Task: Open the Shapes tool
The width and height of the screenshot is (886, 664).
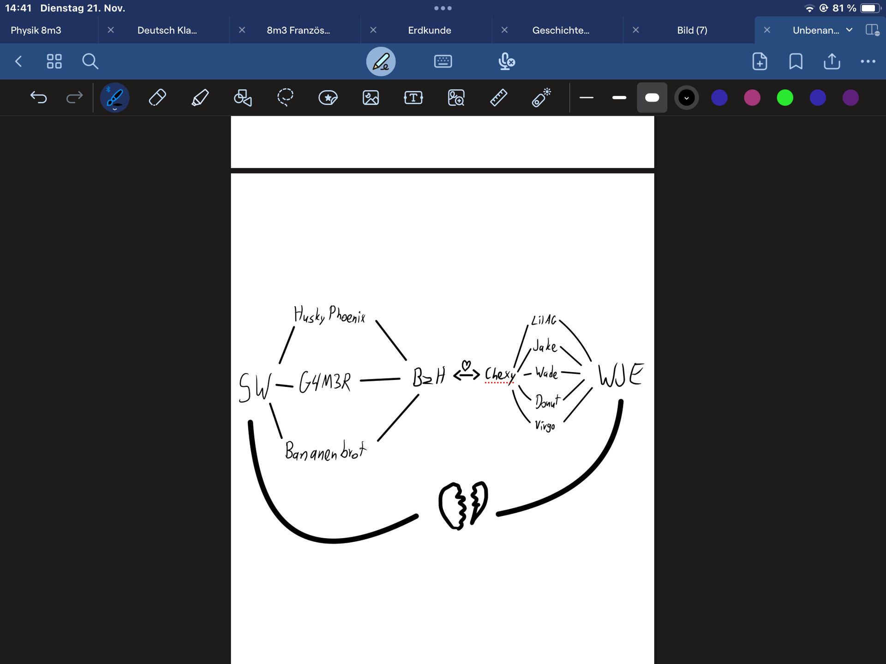Action: tap(243, 98)
